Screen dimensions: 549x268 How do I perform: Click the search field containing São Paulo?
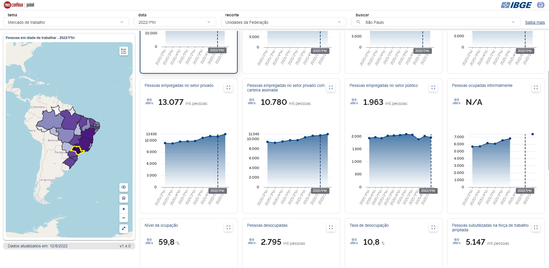coord(435,22)
